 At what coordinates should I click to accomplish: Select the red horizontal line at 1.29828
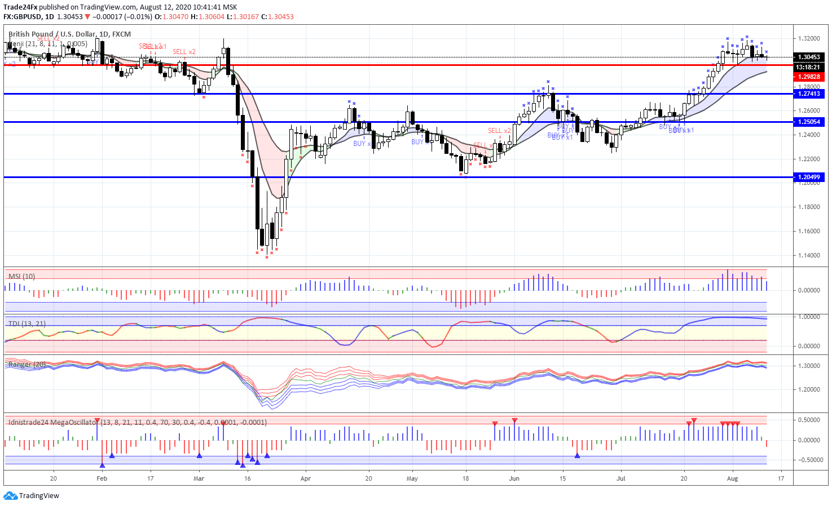[398, 65]
